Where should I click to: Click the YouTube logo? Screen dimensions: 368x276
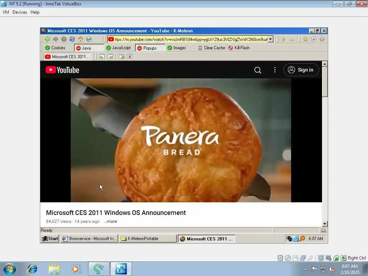pos(62,70)
